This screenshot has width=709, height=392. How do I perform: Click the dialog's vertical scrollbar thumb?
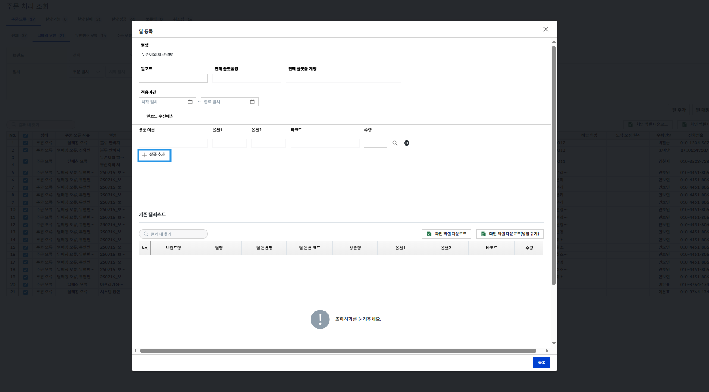coord(554,165)
